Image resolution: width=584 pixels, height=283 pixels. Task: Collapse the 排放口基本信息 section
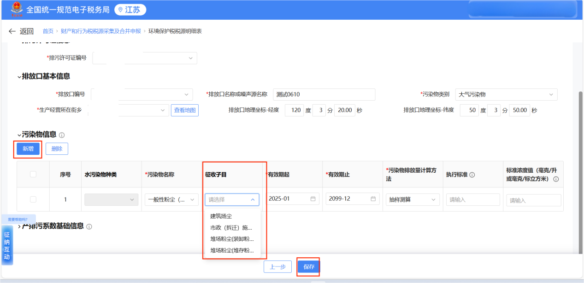coord(19,77)
